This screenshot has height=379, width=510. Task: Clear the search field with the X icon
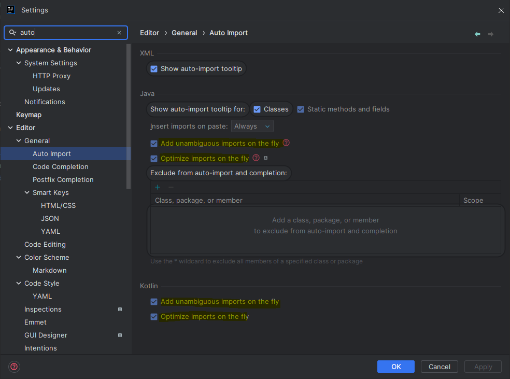coord(119,33)
